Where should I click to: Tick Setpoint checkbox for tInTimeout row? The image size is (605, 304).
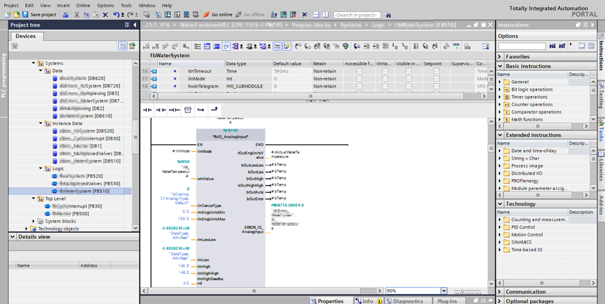[x=436, y=72]
